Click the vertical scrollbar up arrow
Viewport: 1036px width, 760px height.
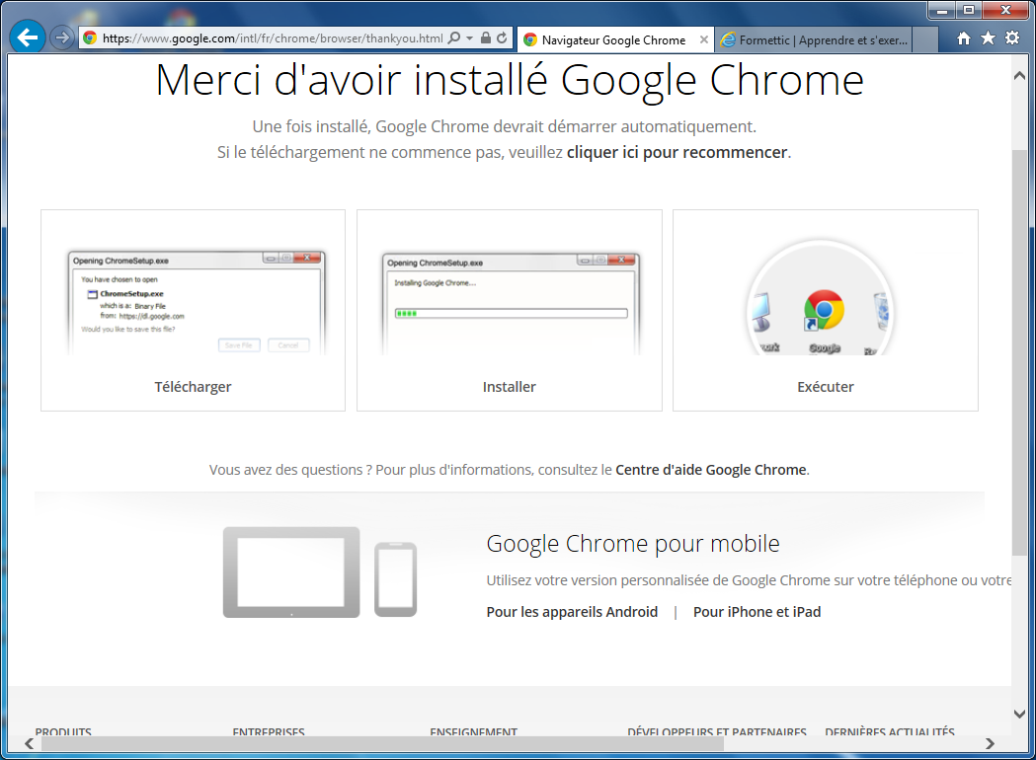[x=1019, y=76]
